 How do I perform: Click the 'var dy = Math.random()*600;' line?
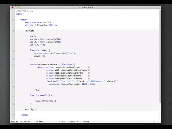pyautogui.click(x=46, y=42)
